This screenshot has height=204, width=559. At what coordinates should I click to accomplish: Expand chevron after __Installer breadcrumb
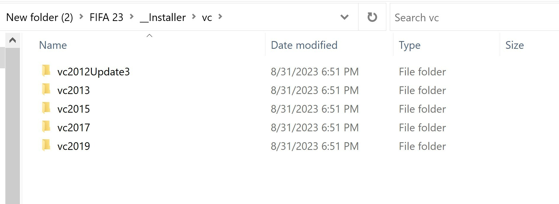click(x=194, y=17)
